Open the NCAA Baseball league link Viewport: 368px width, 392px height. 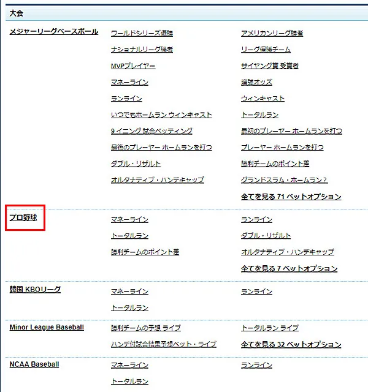[x=34, y=364]
